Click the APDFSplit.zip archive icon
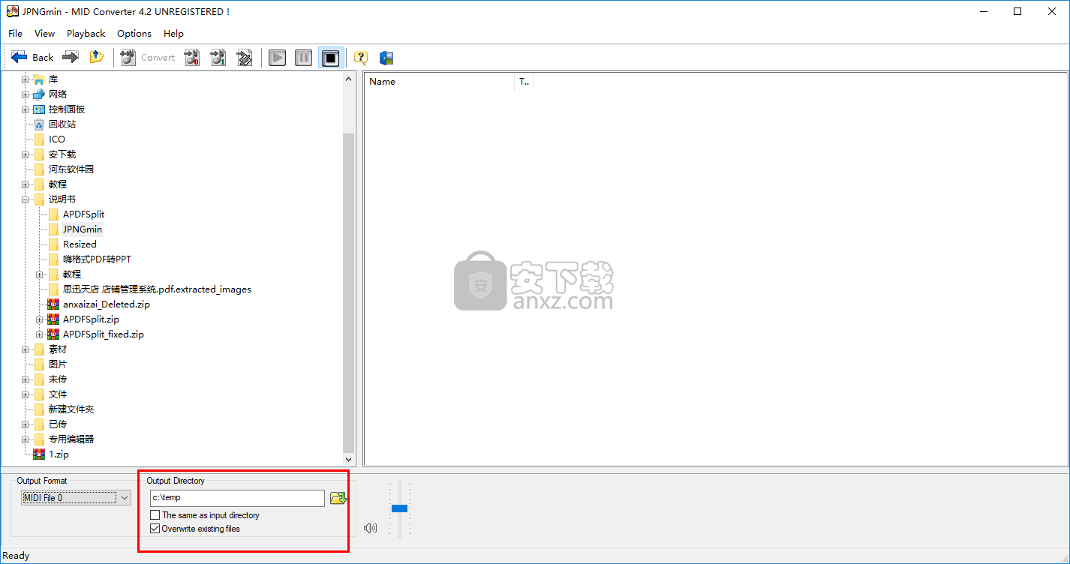1070x564 pixels. coord(53,319)
